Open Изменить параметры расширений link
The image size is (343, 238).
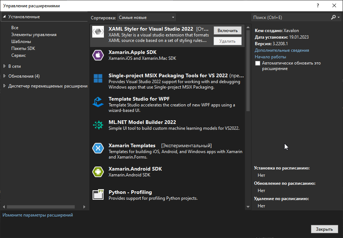(x=37, y=215)
